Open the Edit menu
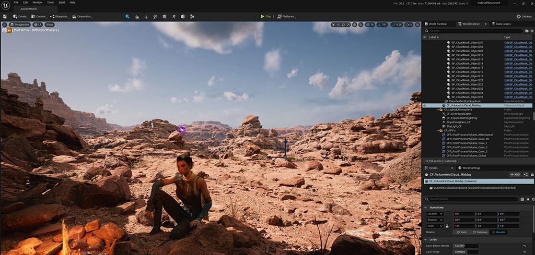 (x=26, y=3)
